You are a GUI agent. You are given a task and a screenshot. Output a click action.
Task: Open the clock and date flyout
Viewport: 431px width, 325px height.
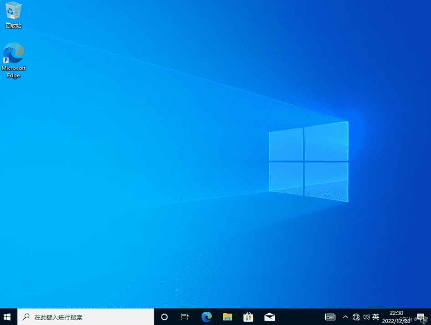pos(395,317)
